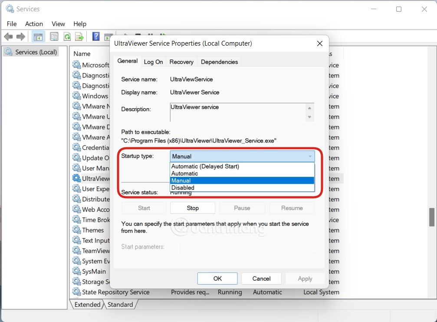The width and height of the screenshot is (437, 322).
Task: Click gear icon beside Windows service row
Action: (77, 96)
